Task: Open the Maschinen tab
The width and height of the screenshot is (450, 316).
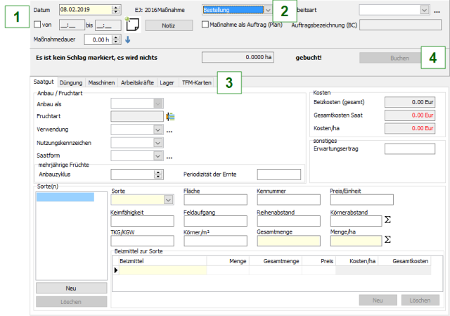Action: (x=103, y=83)
